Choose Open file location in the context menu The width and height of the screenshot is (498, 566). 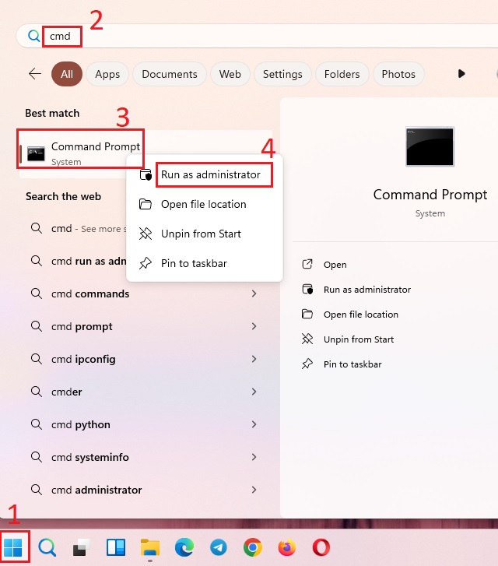click(x=205, y=204)
